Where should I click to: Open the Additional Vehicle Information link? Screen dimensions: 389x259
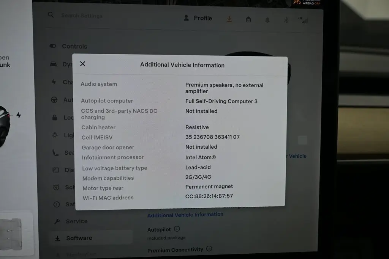coord(185,215)
